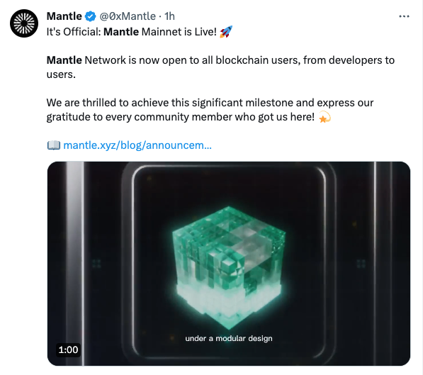The height and width of the screenshot is (375, 423).
Task: Click the right four-dot grid icon in video
Action: click(361, 264)
